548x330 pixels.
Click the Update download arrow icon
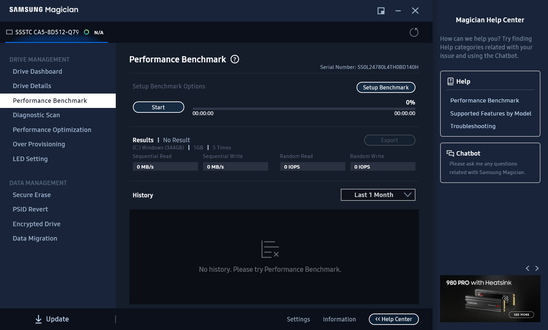(38, 319)
